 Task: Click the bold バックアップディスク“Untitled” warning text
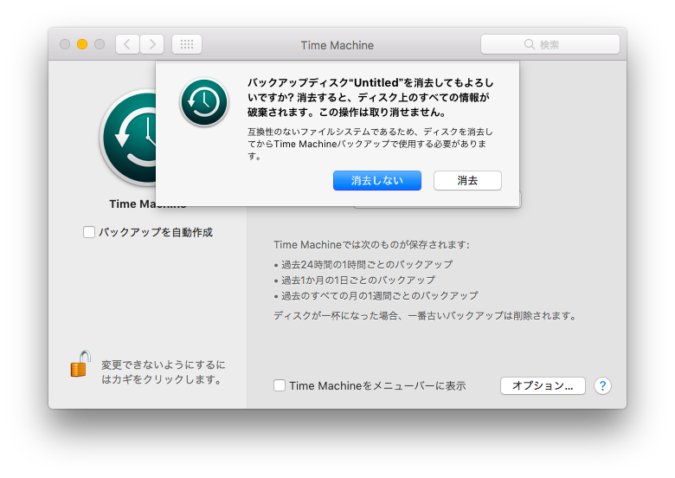(x=370, y=97)
